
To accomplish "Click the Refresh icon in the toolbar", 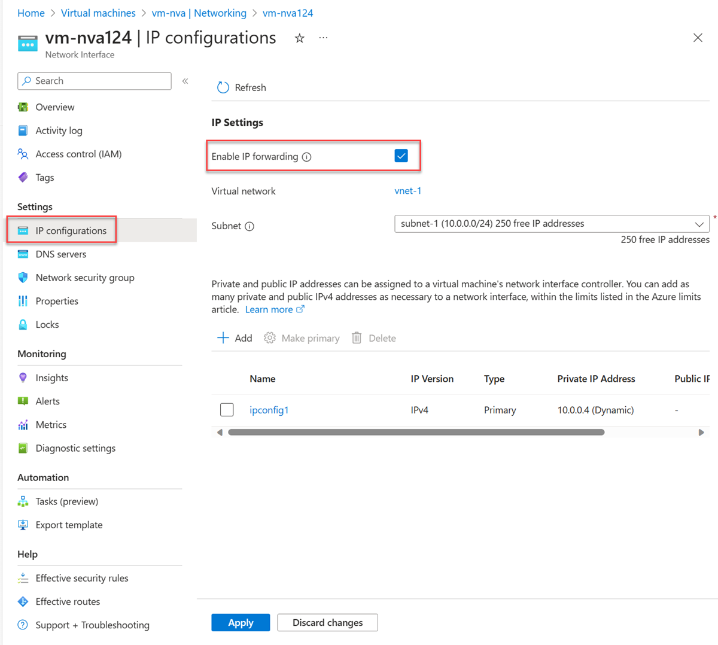I will (223, 87).
